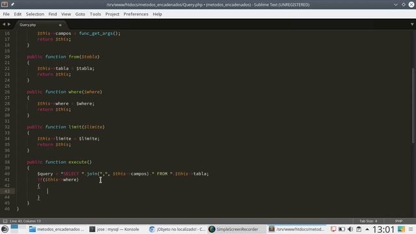Screen dimensions: 416x234
Task: Open the desktop widget icon beside the clock
Action: pos(401,229)
